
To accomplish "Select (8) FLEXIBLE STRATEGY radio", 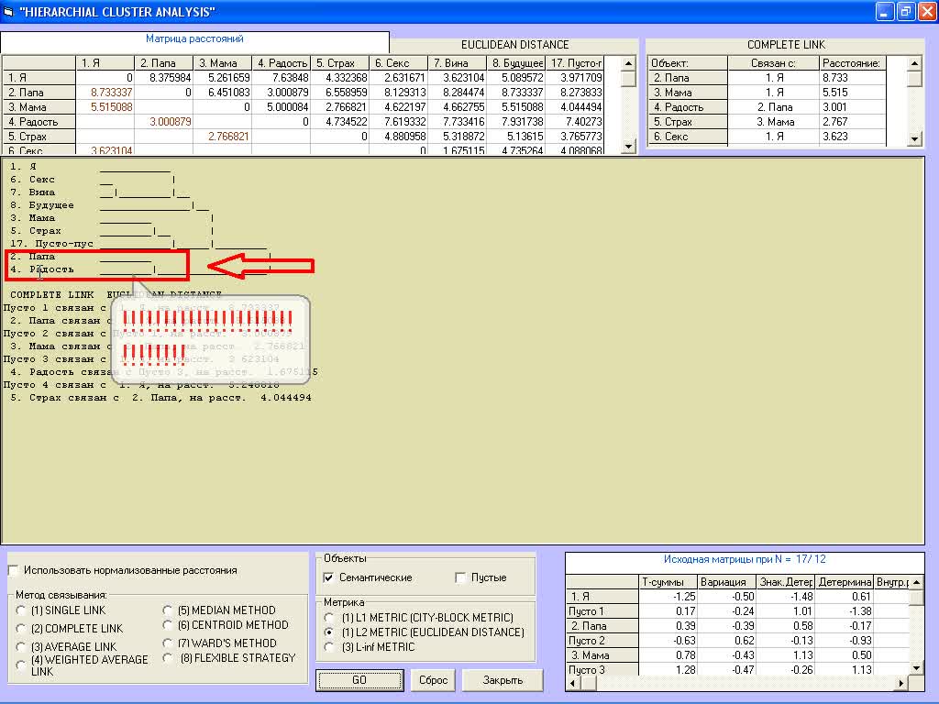I will coord(168,658).
